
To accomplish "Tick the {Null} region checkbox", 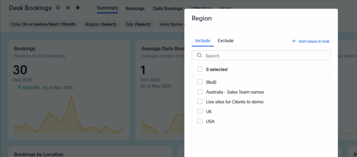I will (200, 82).
